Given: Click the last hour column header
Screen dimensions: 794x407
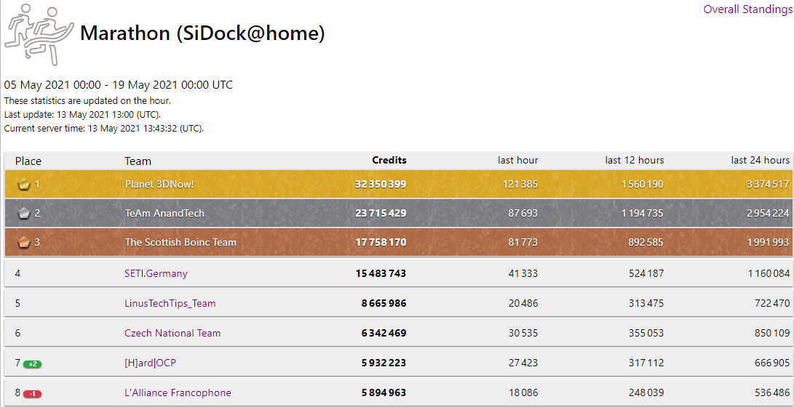Looking at the screenshot, I should coord(517,161).
